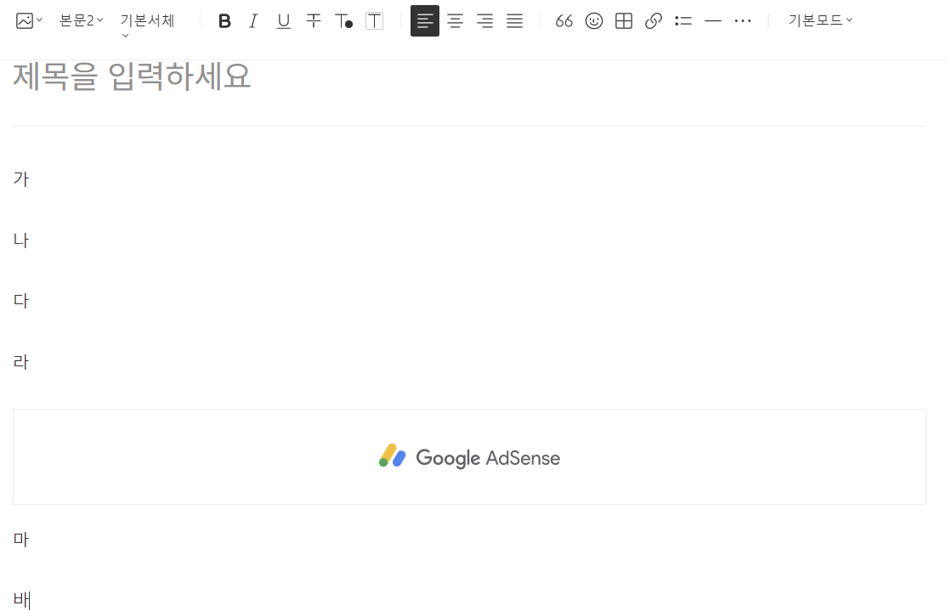This screenshot has height=611, width=946.
Task: Open the emoticon picker
Action: 593,21
